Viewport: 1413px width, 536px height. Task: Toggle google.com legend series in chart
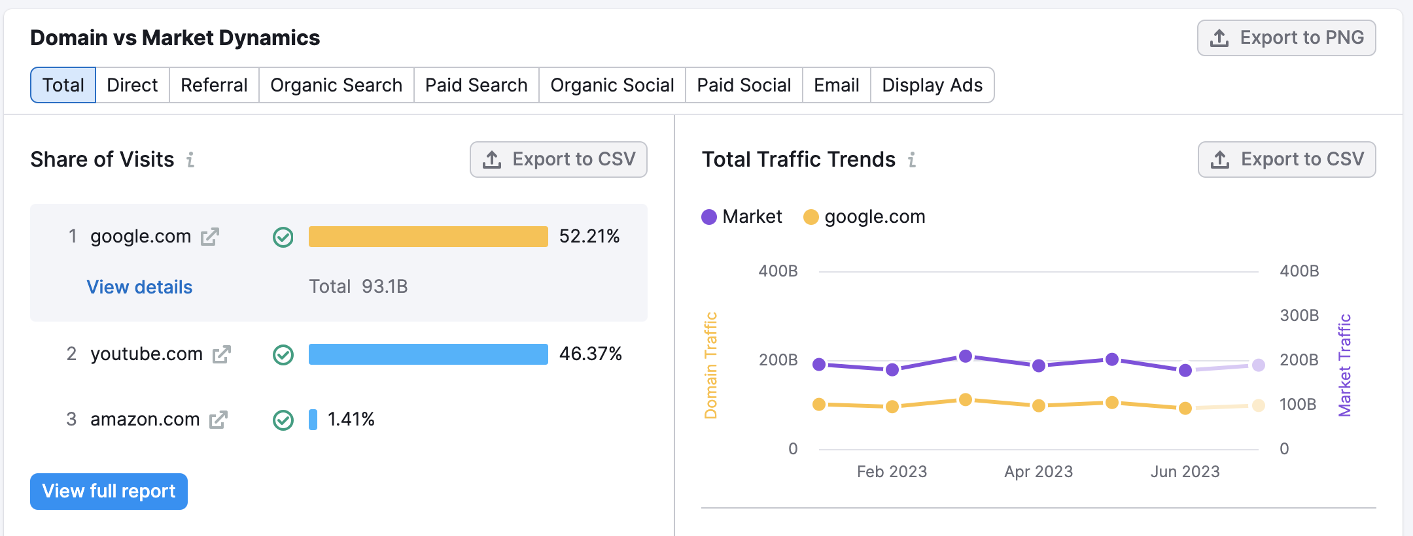click(864, 217)
